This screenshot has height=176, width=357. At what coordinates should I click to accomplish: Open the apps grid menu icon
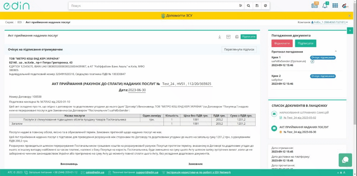335,5
